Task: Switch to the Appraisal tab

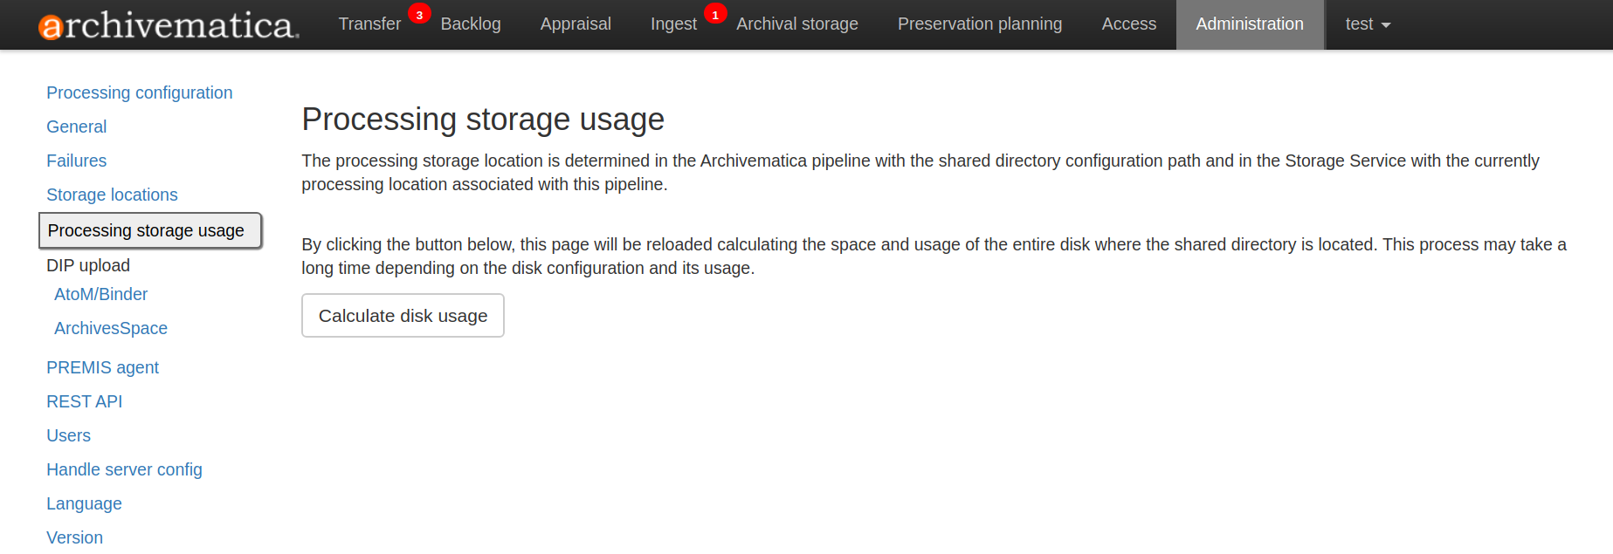Action: coord(576,24)
